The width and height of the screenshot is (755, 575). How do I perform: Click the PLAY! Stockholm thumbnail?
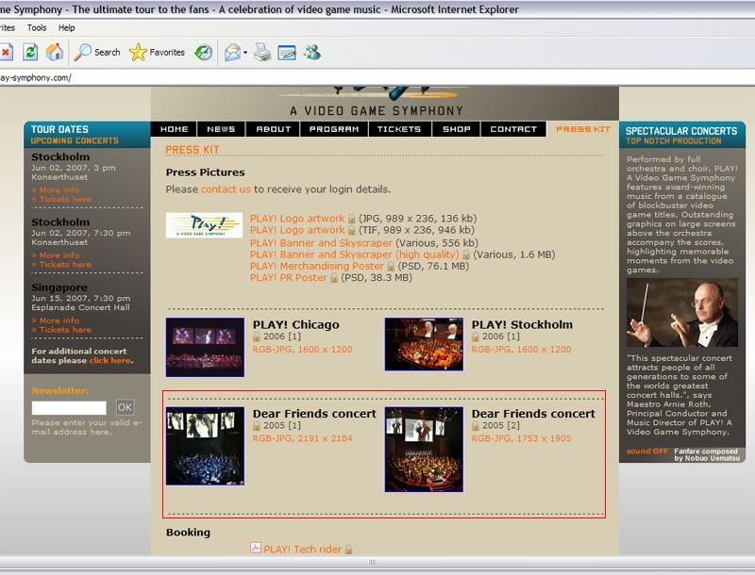(x=424, y=344)
